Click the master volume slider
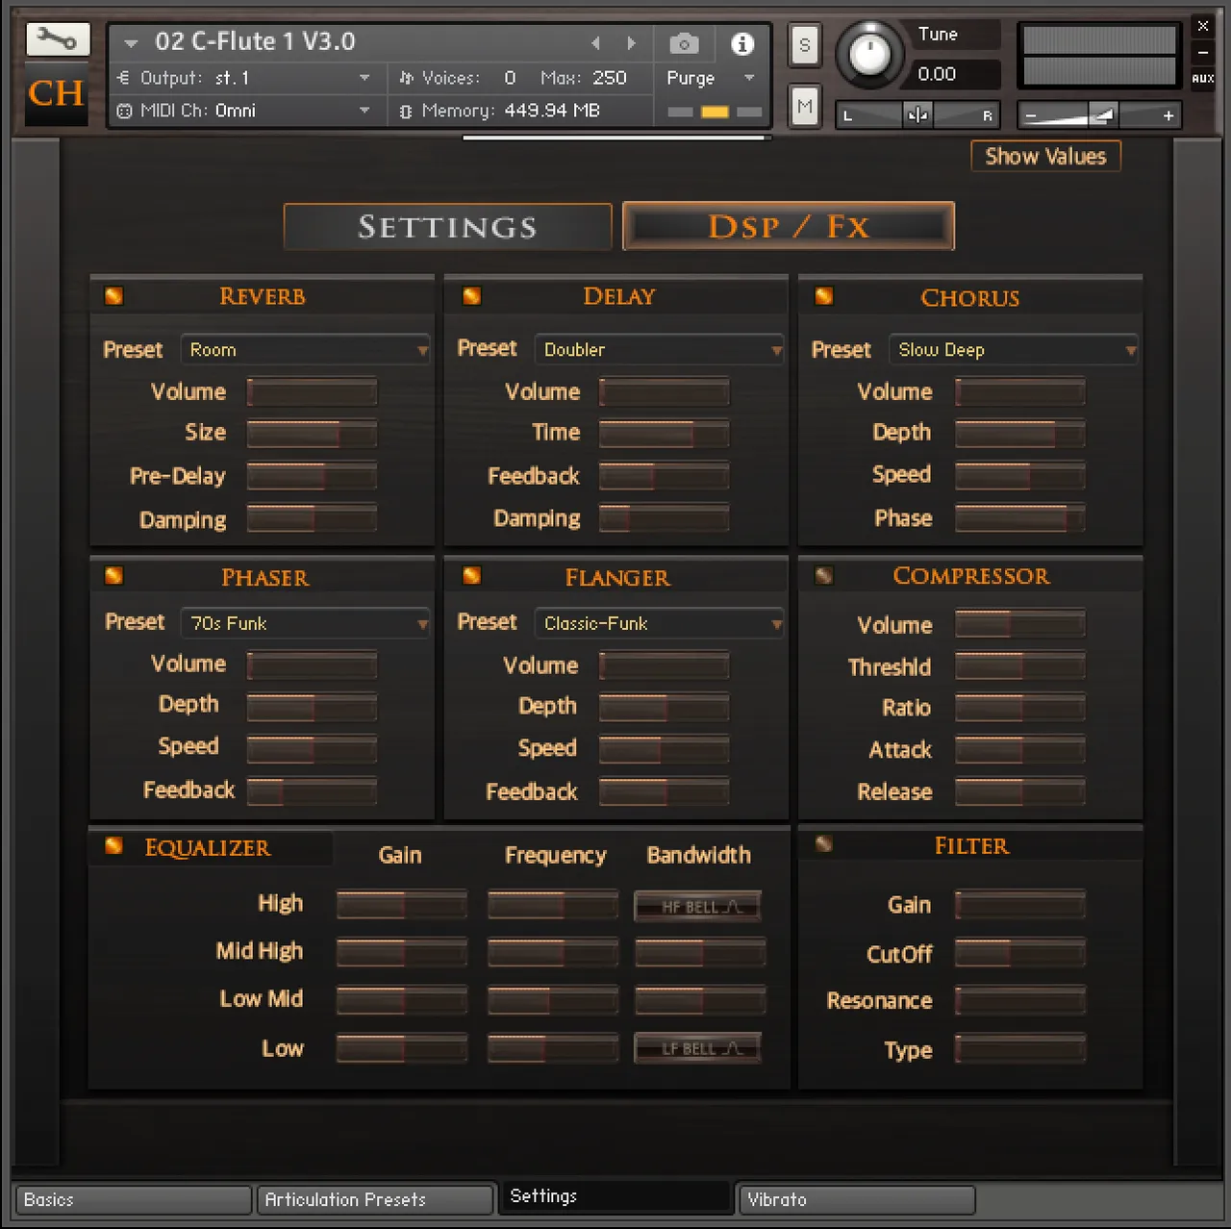 [x=1100, y=115]
